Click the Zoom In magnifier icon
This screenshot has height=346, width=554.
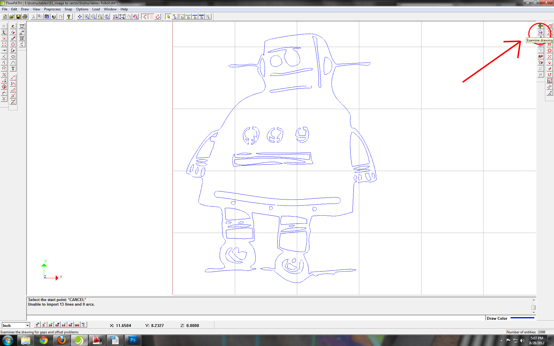point(87,17)
